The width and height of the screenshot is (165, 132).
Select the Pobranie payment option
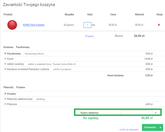coord(5,104)
